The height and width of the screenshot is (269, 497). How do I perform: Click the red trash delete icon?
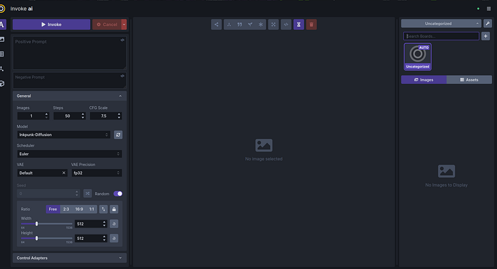pos(311,25)
